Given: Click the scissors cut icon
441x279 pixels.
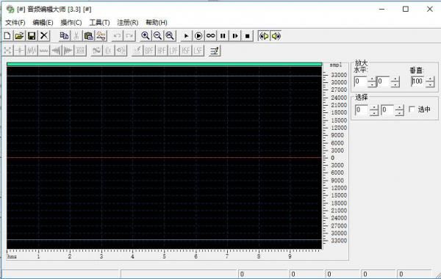Looking at the screenshot, I should pos(76,36).
